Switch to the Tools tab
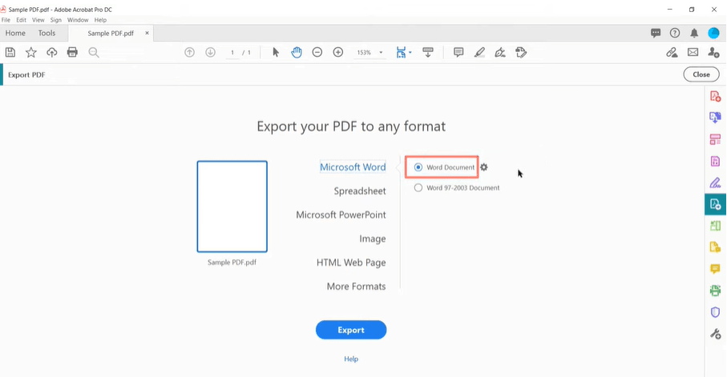Image resolution: width=727 pixels, height=377 pixels. (46, 34)
